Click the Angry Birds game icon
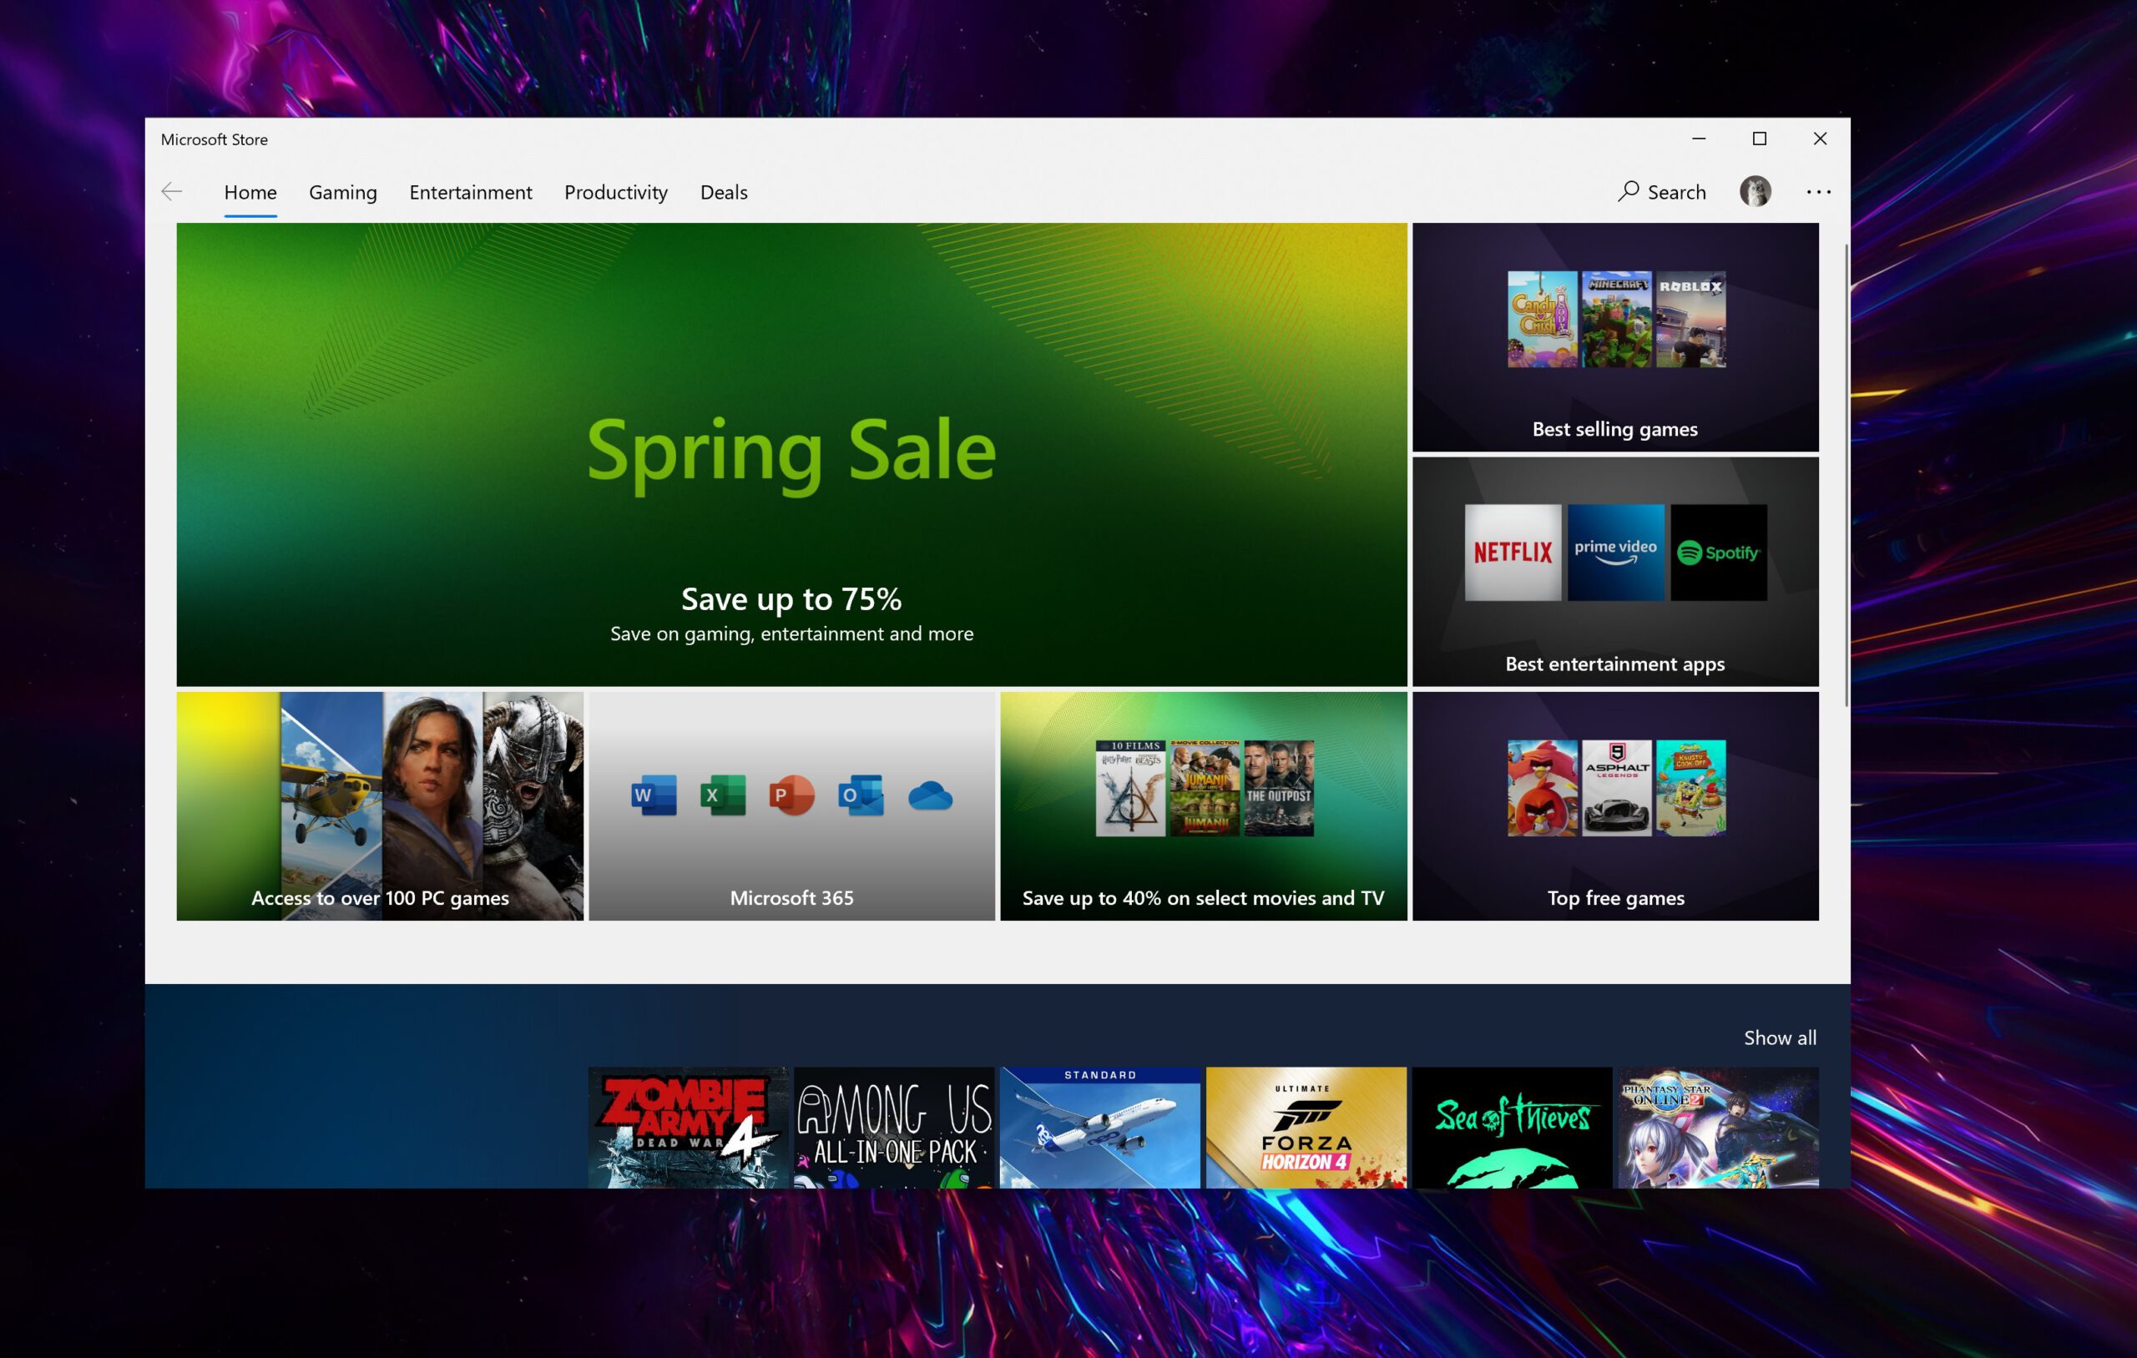 [x=1543, y=788]
